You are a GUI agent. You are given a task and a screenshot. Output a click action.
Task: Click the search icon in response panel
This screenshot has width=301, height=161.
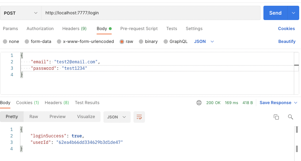[x=290, y=117]
